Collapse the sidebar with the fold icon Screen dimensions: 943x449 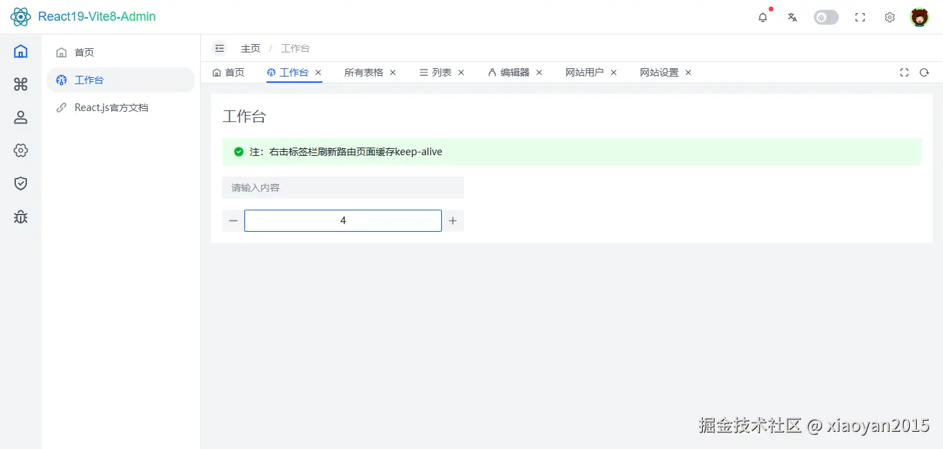[x=220, y=48]
